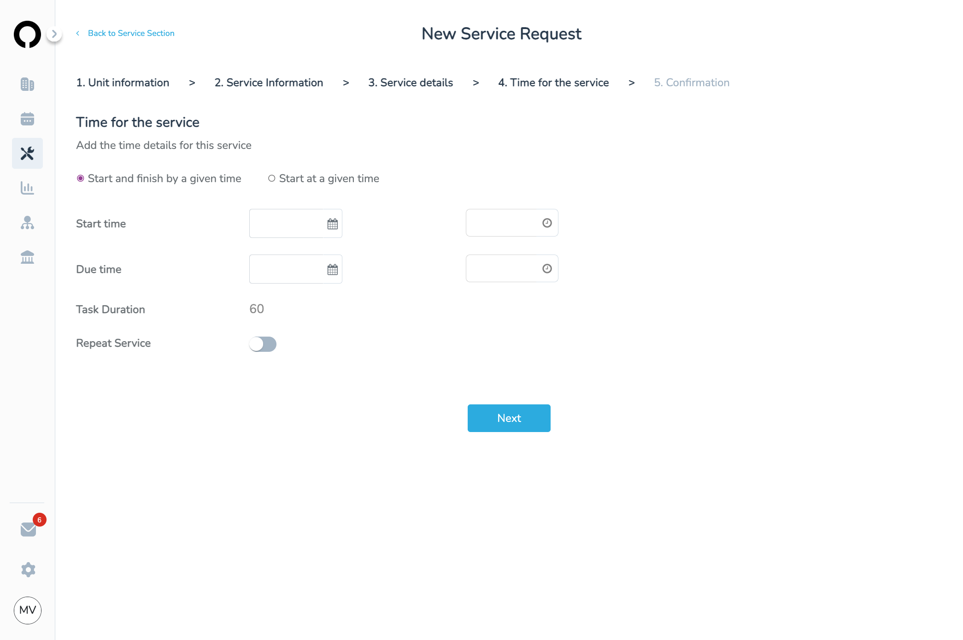The image size is (963, 640).
Task: Go to step 1. Unit information
Action: (123, 83)
